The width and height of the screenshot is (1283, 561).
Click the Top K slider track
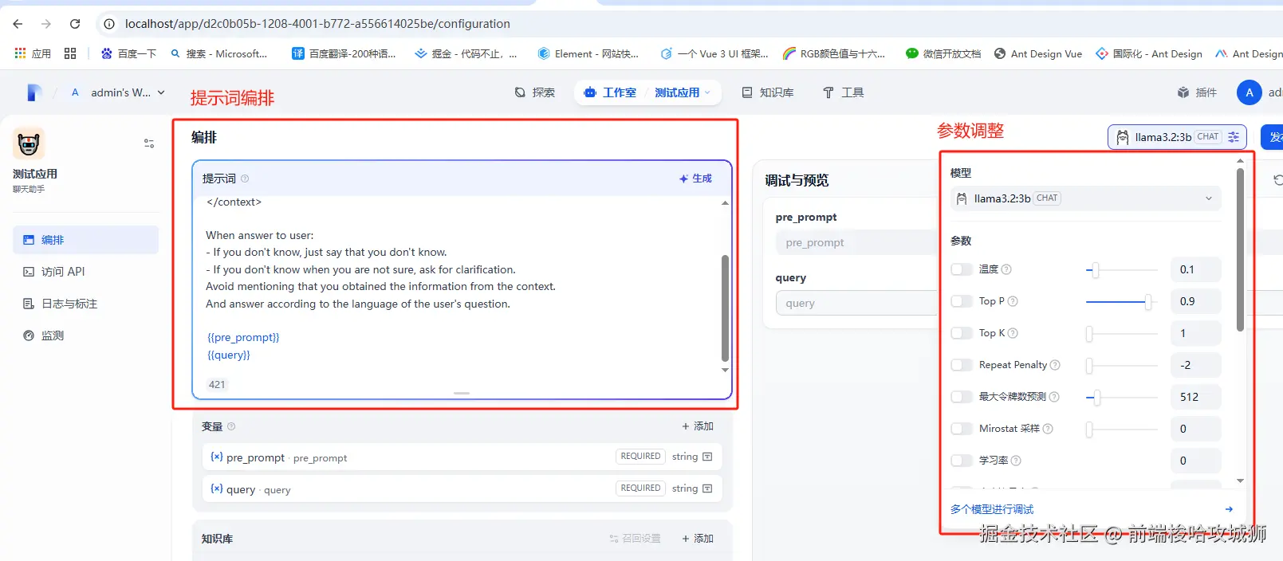[x=1122, y=334]
